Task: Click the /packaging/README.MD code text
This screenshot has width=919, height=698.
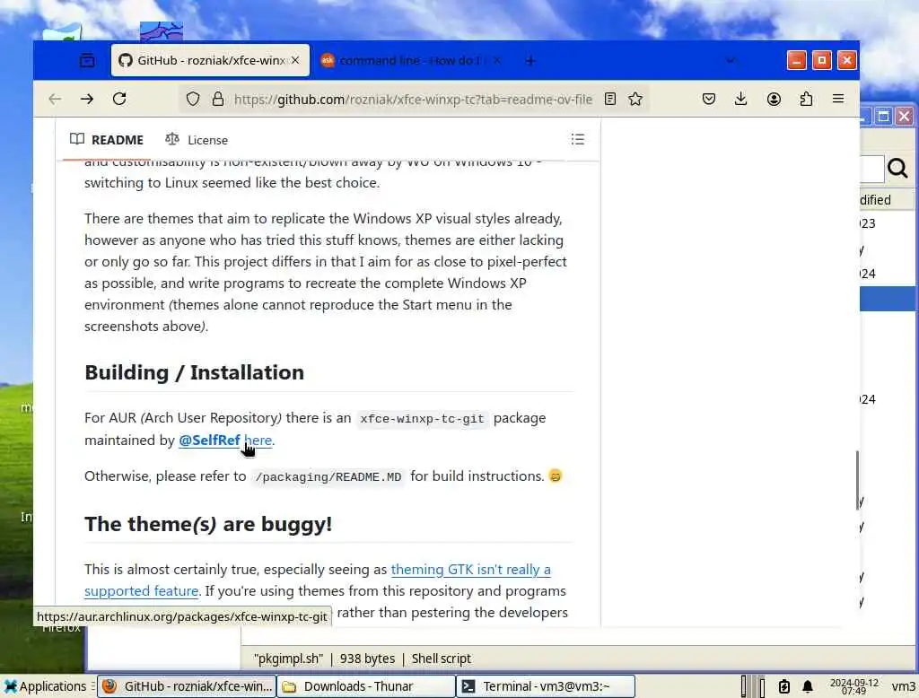Action: click(x=328, y=476)
